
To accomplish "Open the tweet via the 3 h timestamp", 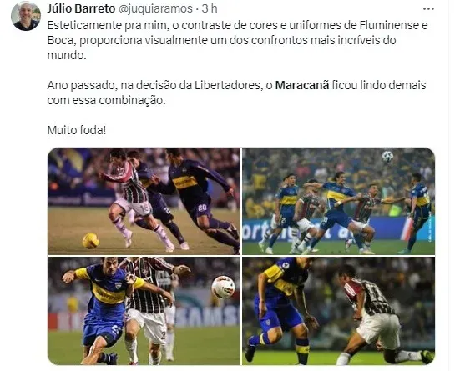I will 210,8.
